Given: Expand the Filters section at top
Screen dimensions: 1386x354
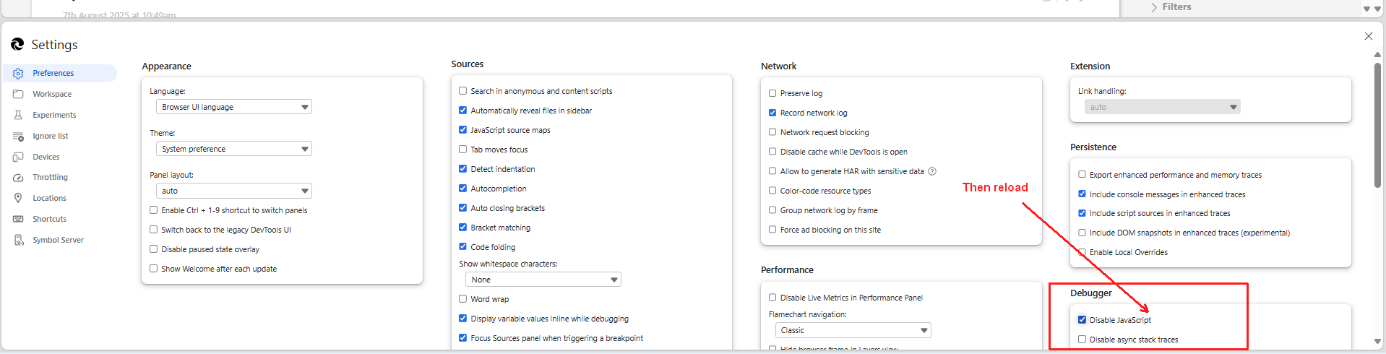Looking at the screenshot, I should coord(1171,7).
